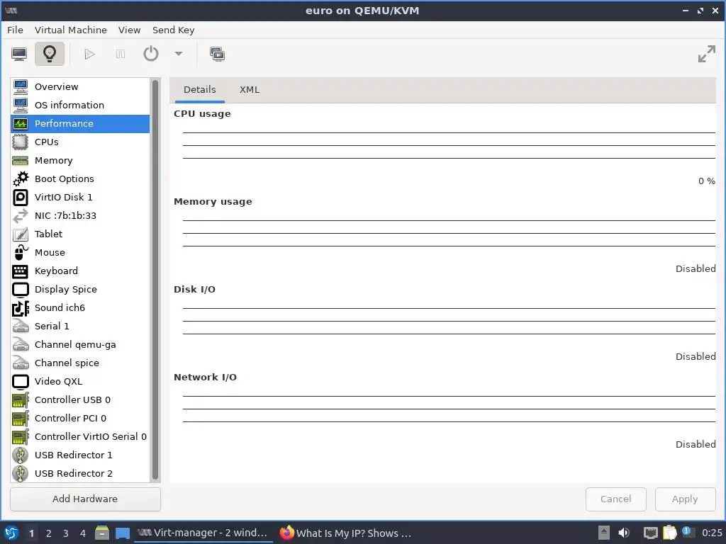
Task: Switch to the Details tab
Action: tap(199, 90)
